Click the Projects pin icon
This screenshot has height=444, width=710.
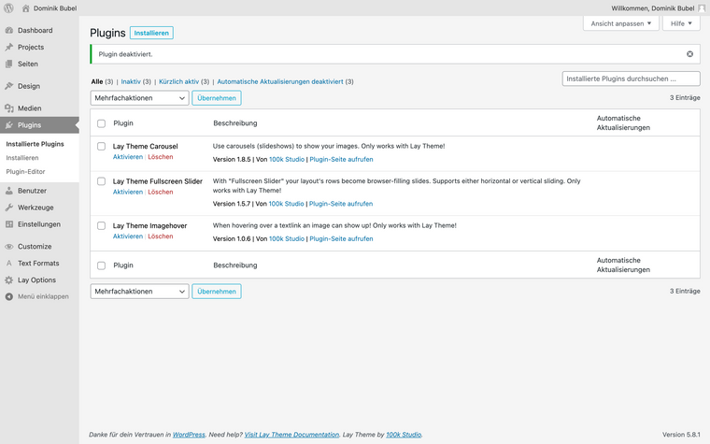(x=9, y=47)
